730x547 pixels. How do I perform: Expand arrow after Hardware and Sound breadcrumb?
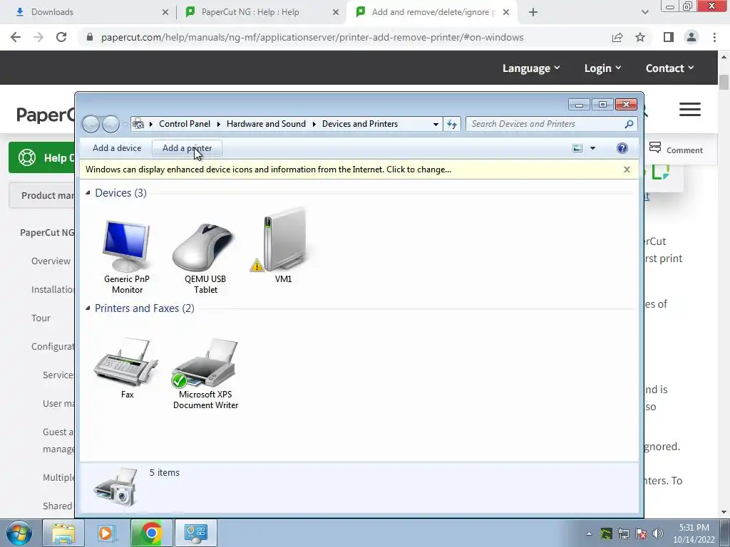[314, 124]
